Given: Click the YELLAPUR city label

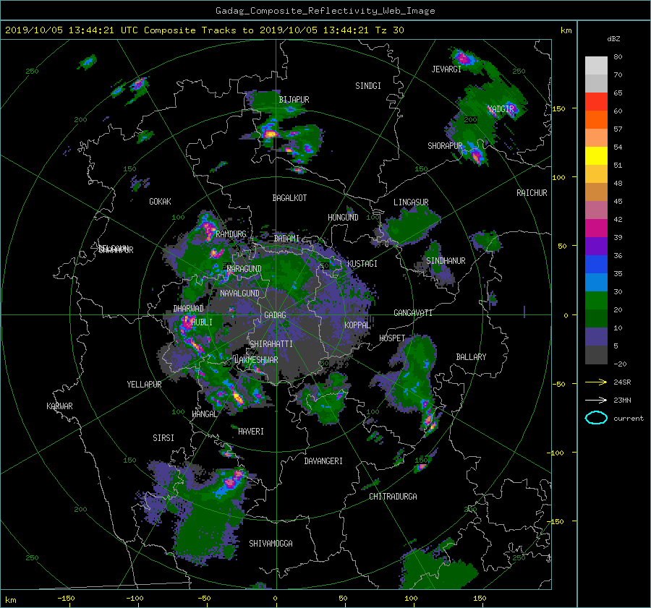Looking at the screenshot, I should coord(144,385).
